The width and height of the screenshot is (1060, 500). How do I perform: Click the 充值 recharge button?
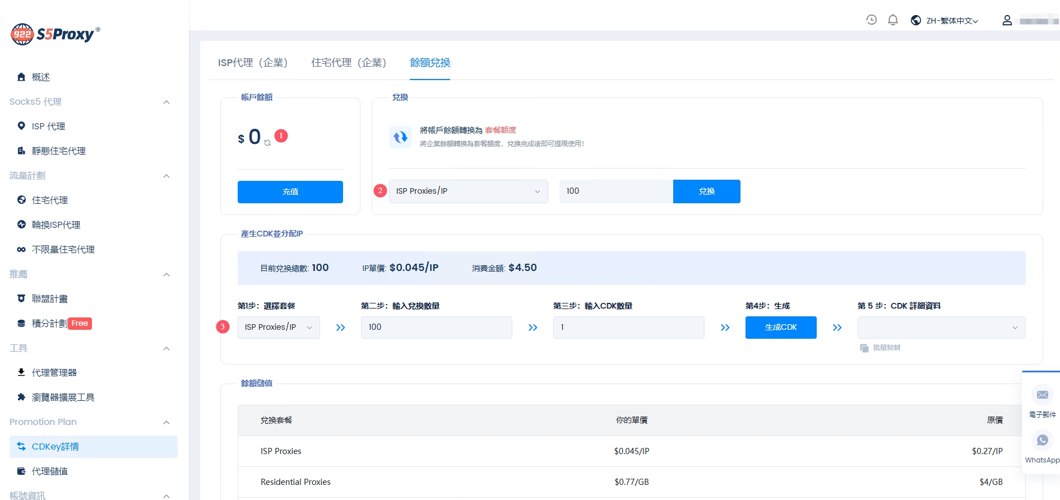tap(290, 192)
